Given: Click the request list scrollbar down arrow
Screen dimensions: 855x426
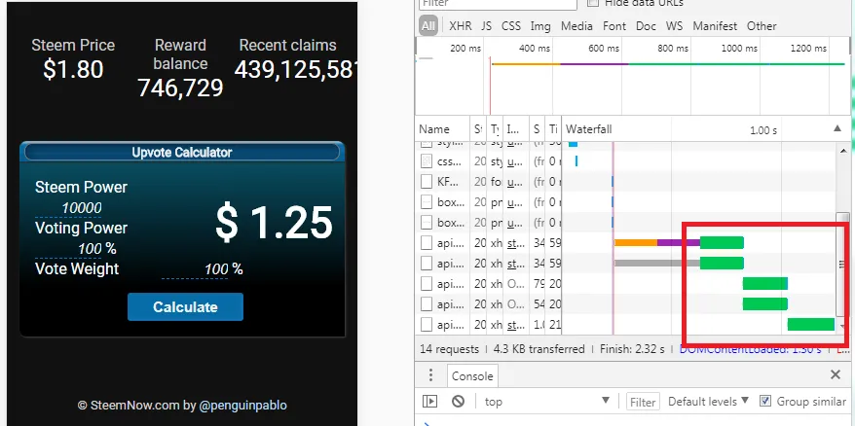Looking at the screenshot, I should pyautogui.click(x=843, y=327).
